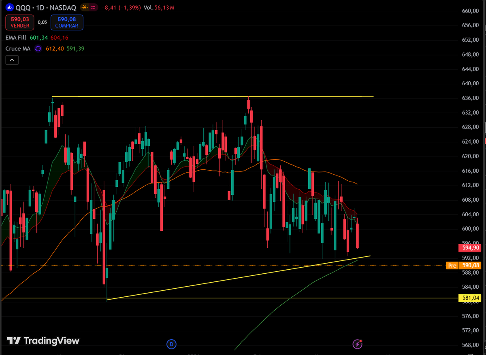The height and width of the screenshot is (355, 486).
Task: Click the VENDER 590,03 sell button
Action: (x=20, y=22)
